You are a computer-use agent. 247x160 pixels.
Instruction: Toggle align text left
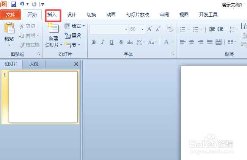coord(183,42)
